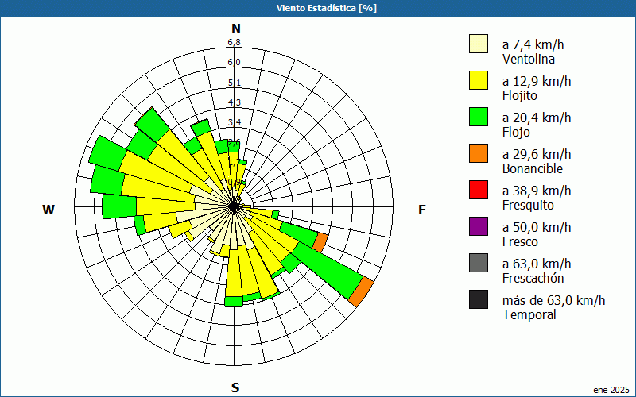Viewport: 636px width, 397px height.
Task: Click the black Temporal legend swatch
Action: coord(479,299)
